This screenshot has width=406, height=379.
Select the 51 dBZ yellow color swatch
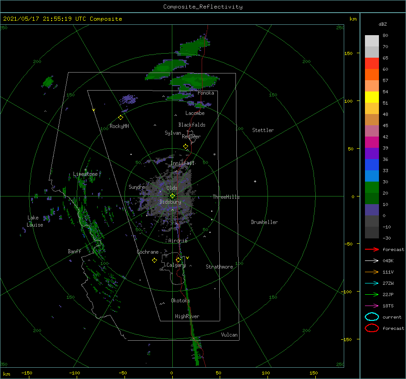pos(372,97)
